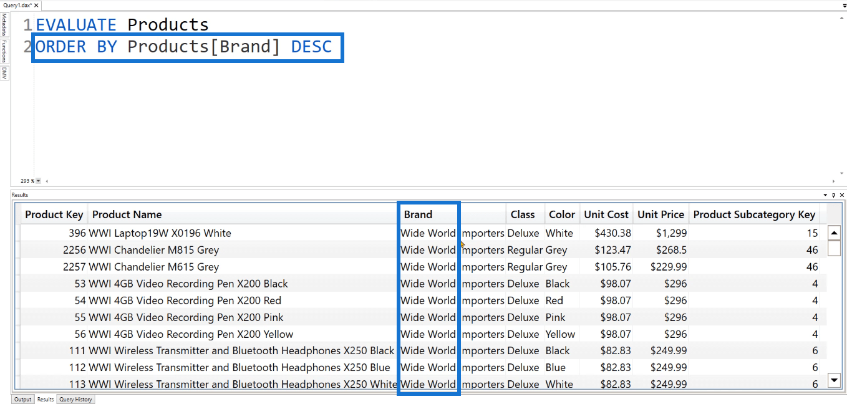Select Class Deluxe in Laptop19W row
Viewport: 847px width, 404px height.
(x=525, y=233)
